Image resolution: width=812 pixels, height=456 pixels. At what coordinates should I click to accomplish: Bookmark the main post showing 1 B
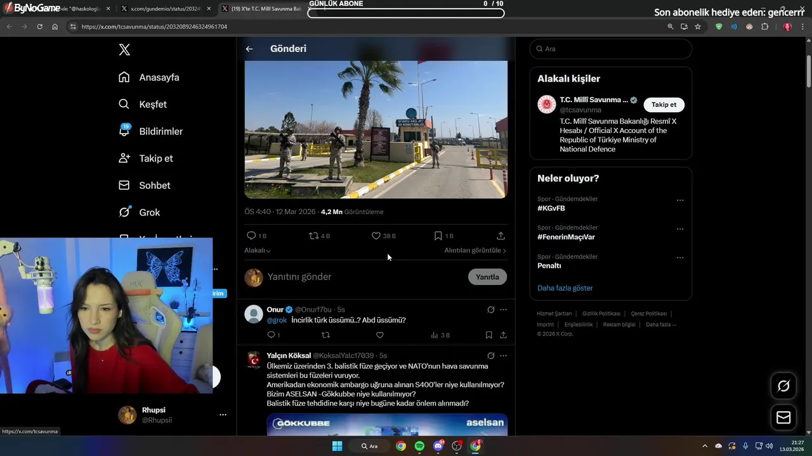[x=443, y=236]
